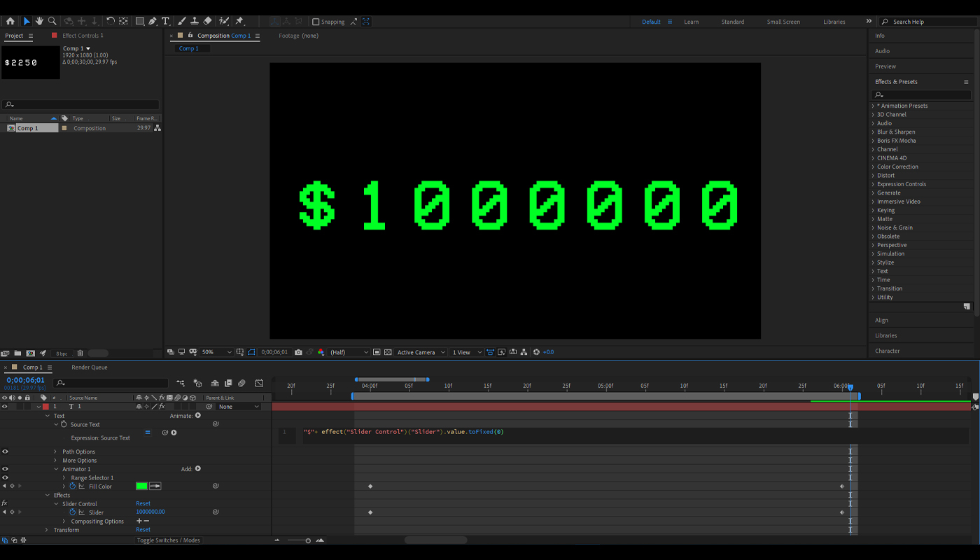Select the Pen tool
Screen dimensions: 980x560
pyautogui.click(x=152, y=21)
